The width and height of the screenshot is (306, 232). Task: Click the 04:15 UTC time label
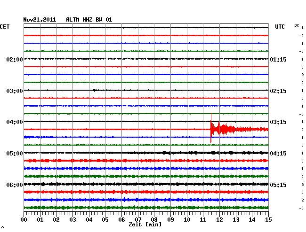pyautogui.click(x=278, y=154)
